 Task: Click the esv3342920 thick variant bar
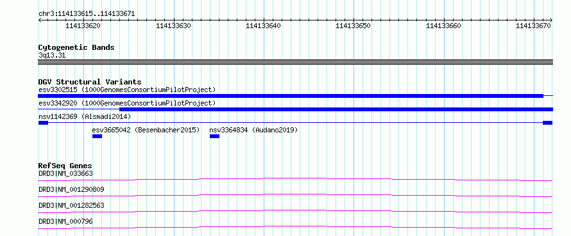336,109
